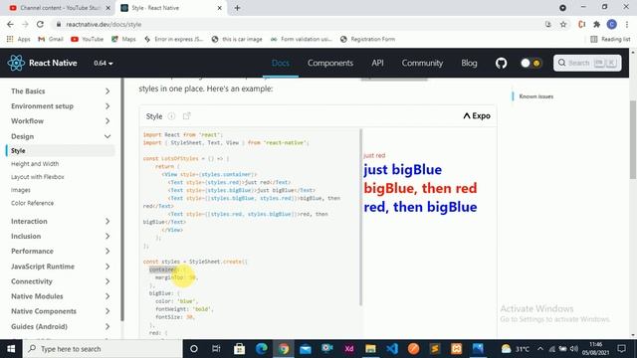Go to Known issues in contents
Screen dimensions: 637x358
tap(535, 96)
